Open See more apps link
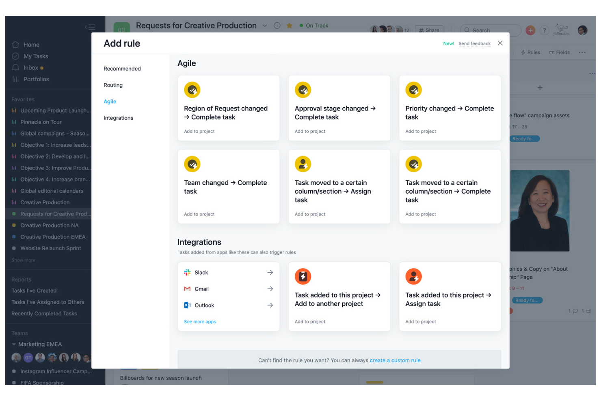Viewport: 601px width, 401px height. 200,321
